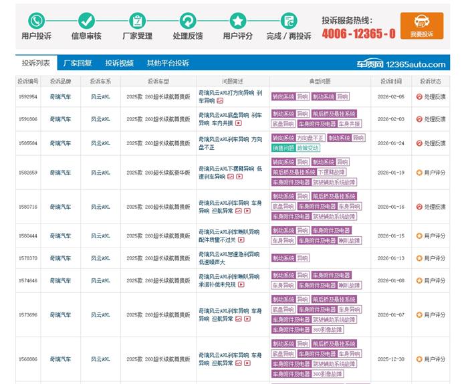Screen dimensions: 468x384
Task: Switch to the 厂家回复 tab
Action: [x=78, y=64]
